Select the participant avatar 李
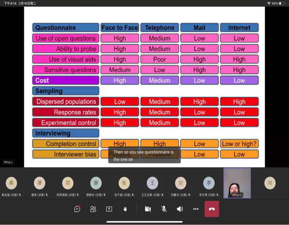Viewport: 289px width, 225px height. (x=208, y=183)
